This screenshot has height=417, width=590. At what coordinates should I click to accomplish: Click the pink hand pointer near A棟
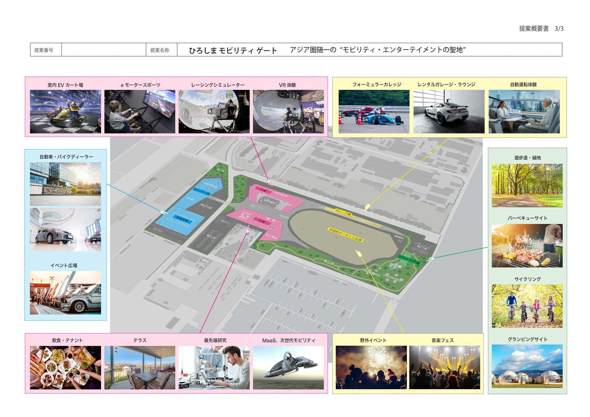coord(269,182)
